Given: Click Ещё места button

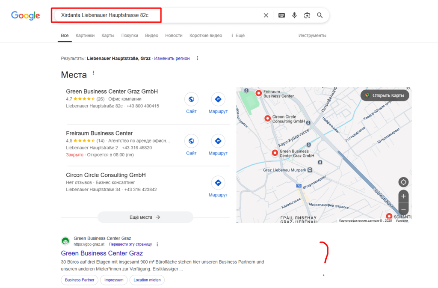Looking at the screenshot, I should [x=145, y=217].
